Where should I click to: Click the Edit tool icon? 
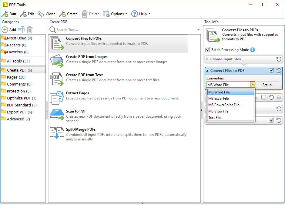click(23, 14)
